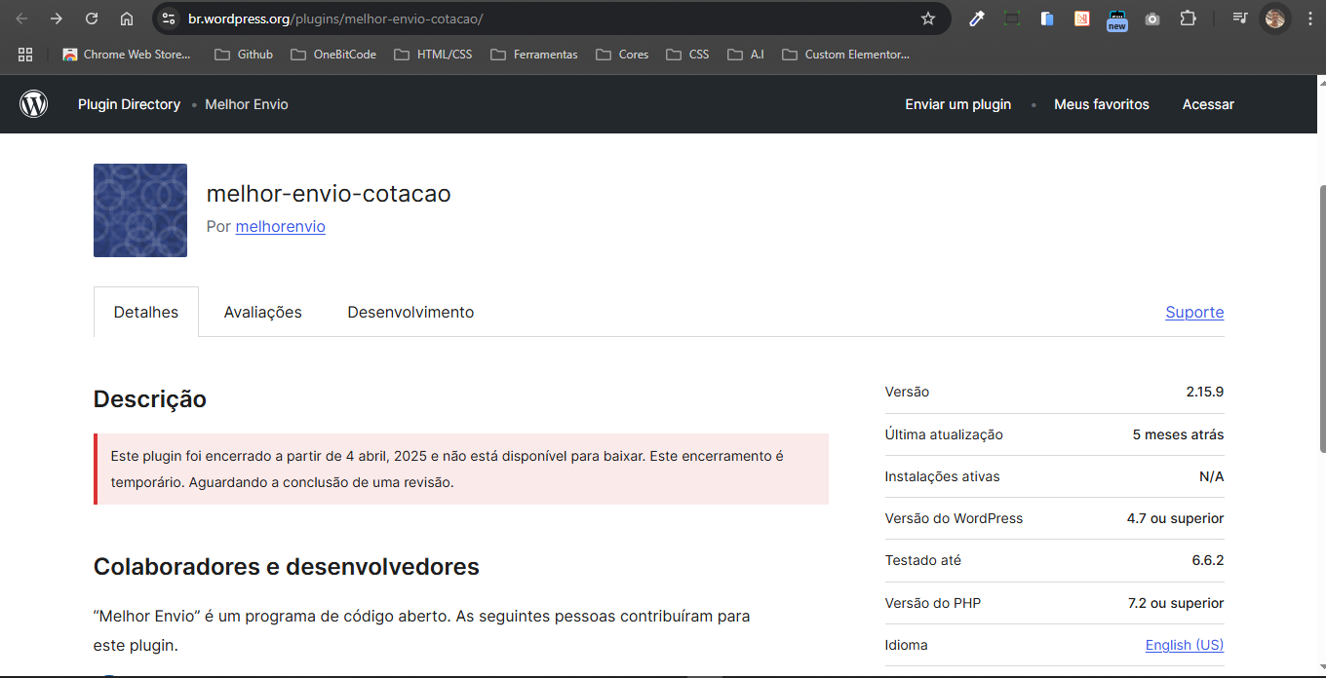Expand the HTML/CSS bookmark folder
The height and width of the screenshot is (678, 1326).
pos(434,55)
